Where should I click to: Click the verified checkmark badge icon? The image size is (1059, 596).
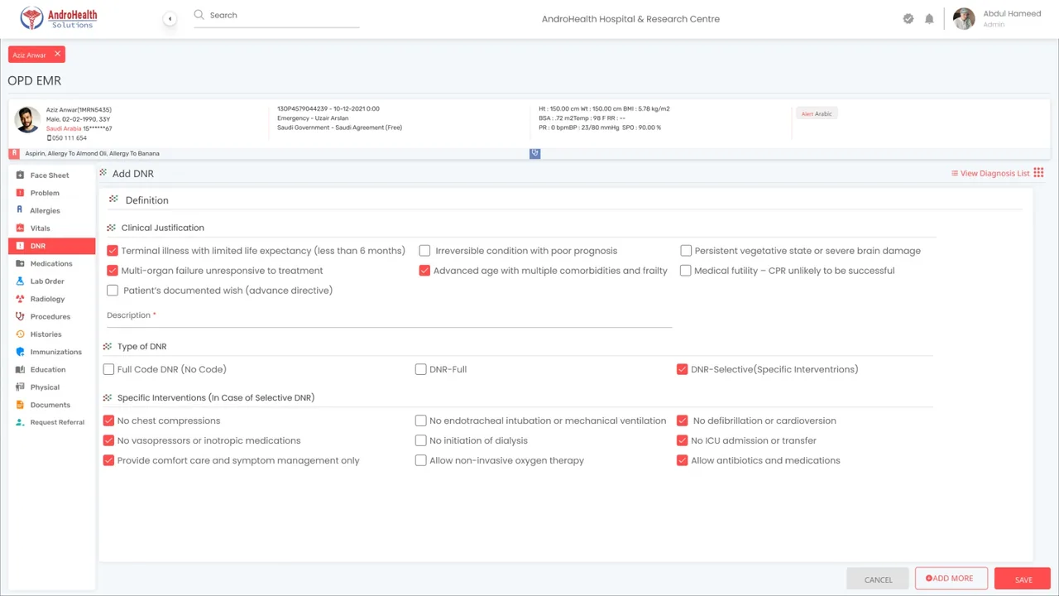908,18
